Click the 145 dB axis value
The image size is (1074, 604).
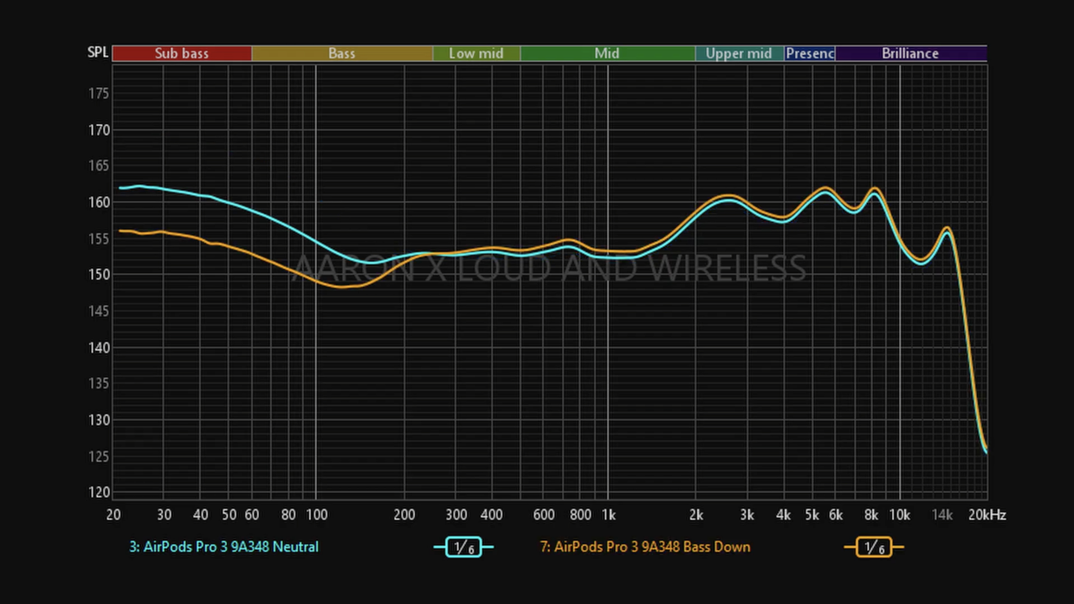[x=99, y=311]
